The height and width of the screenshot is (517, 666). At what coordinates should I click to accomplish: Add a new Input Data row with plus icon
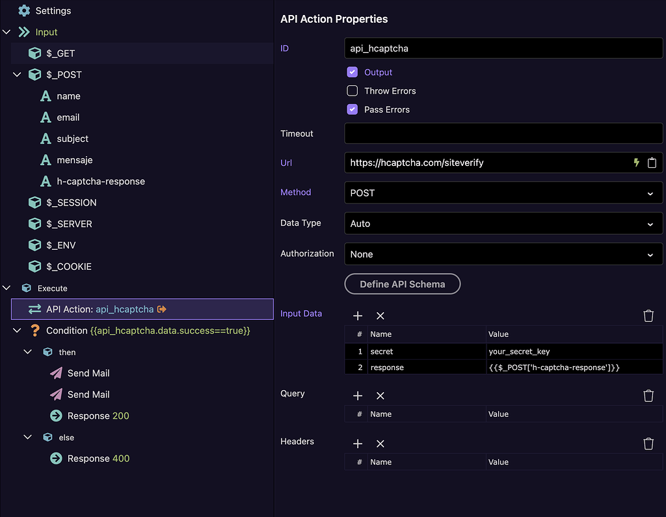pos(358,315)
